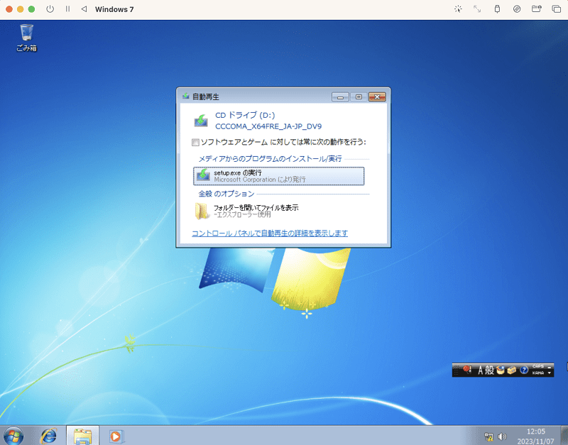Check the ソフトウェアとゲーム always-do-this checkbox

195,142
